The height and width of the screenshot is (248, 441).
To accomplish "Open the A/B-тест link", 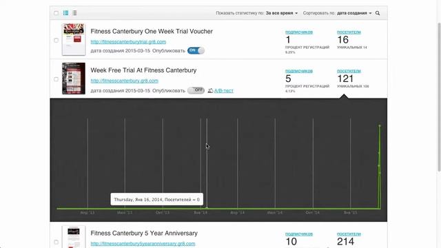I will [224, 90].
